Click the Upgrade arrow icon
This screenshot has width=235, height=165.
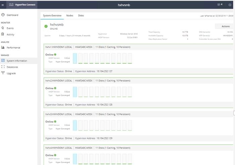[x=3, y=73]
